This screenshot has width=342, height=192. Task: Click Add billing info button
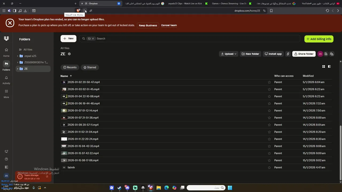319,39
